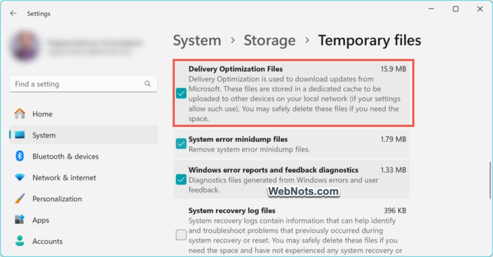The image size is (493, 257).
Task: Uncheck System error minidump files checkbox
Action: pyautogui.click(x=181, y=144)
